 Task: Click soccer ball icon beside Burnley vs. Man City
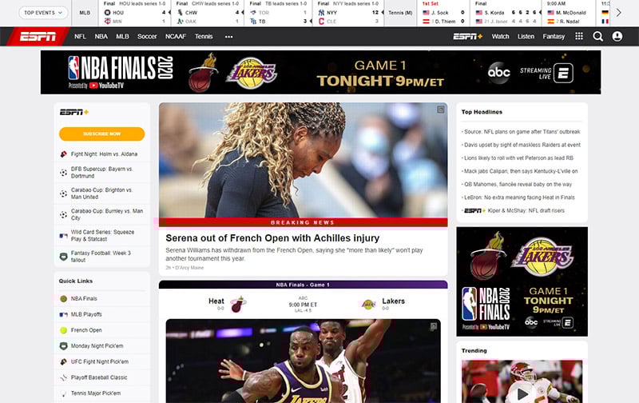[64, 214]
